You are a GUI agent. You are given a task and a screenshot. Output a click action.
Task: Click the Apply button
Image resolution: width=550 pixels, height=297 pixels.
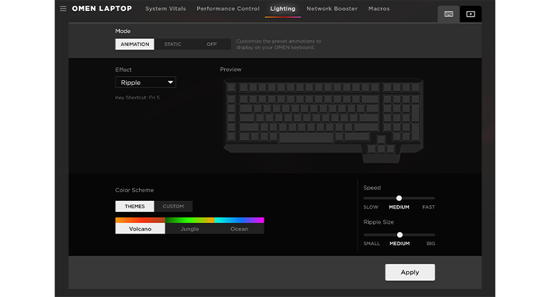click(x=410, y=272)
